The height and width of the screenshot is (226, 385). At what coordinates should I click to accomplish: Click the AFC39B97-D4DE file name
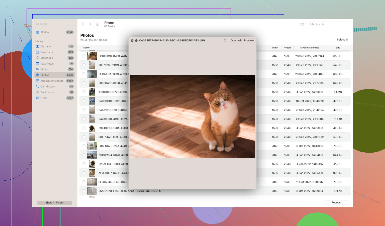(113, 173)
